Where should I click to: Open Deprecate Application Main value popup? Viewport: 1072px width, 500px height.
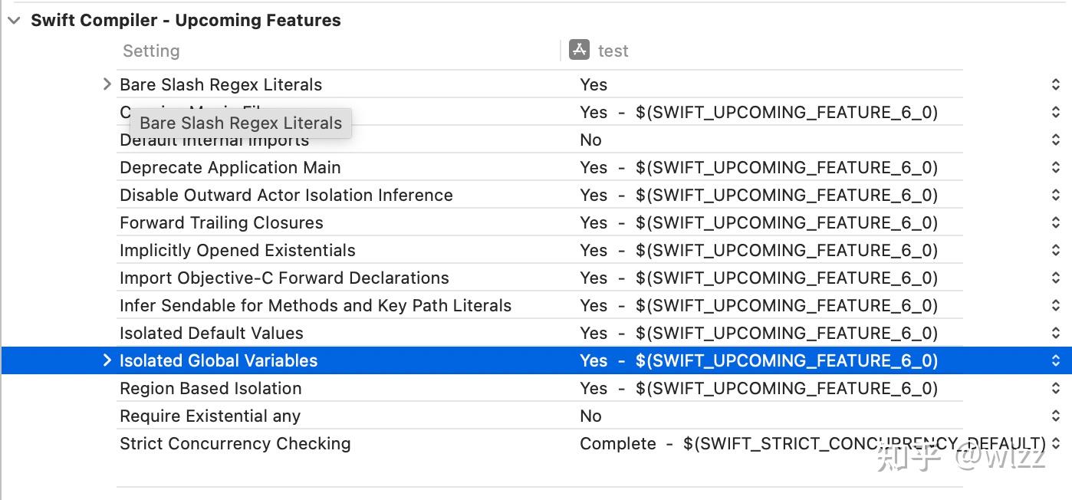[x=1055, y=167]
